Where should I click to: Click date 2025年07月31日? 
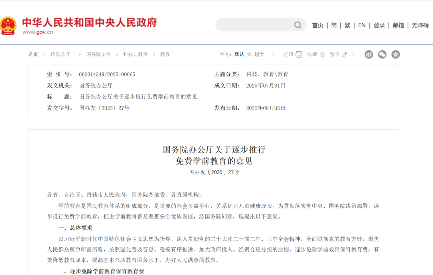pyautogui.click(x=266, y=86)
